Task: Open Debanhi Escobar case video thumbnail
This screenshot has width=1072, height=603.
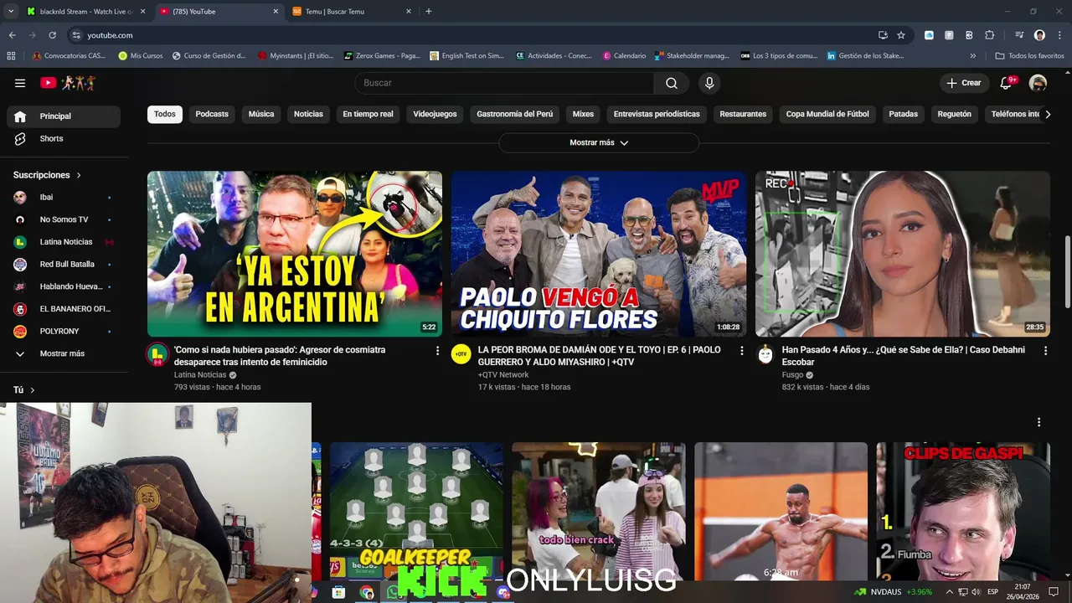Action: coord(903,254)
